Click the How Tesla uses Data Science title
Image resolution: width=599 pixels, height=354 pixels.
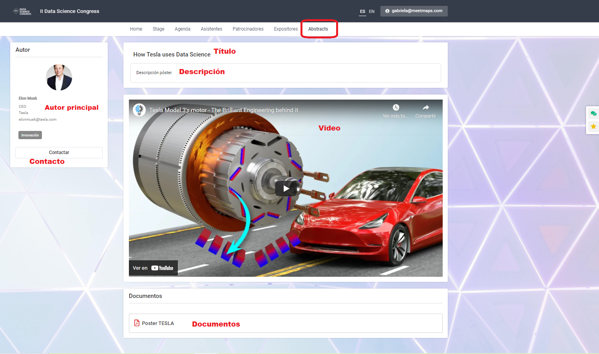172,54
